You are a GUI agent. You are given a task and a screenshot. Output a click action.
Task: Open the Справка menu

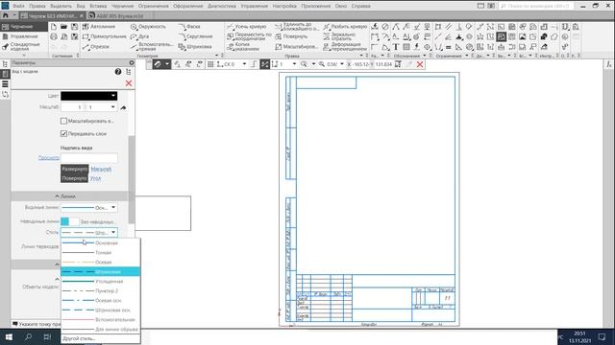[x=361, y=6]
